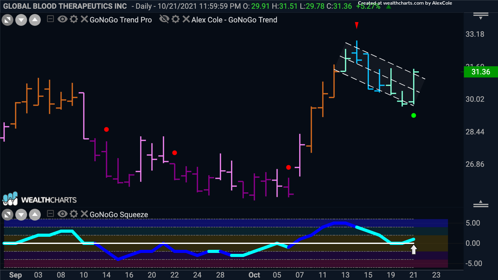Viewport: 498px width, 280px height.
Task: Click the pane divider expand arrow on price scale
Action: pyautogui.click(x=481, y=204)
